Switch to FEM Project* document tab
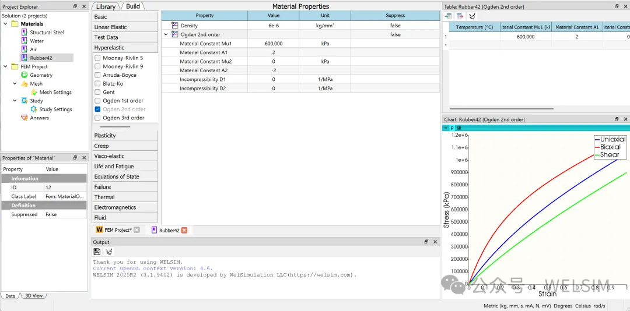This screenshot has height=311, width=630. [118, 230]
